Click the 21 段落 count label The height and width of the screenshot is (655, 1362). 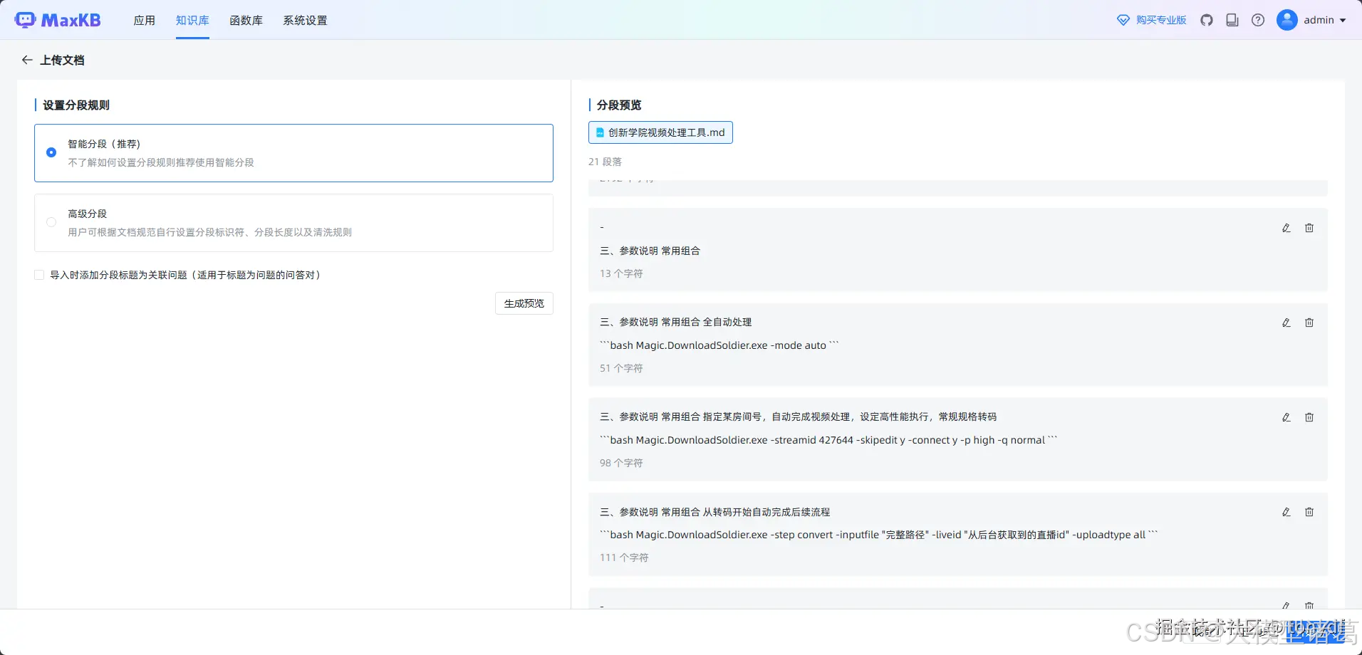click(605, 162)
